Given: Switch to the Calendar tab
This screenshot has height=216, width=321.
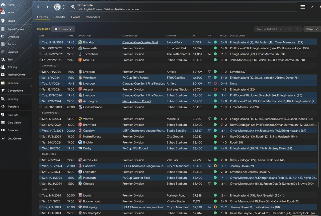Looking at the screenshot, I should tap(59, 17).
